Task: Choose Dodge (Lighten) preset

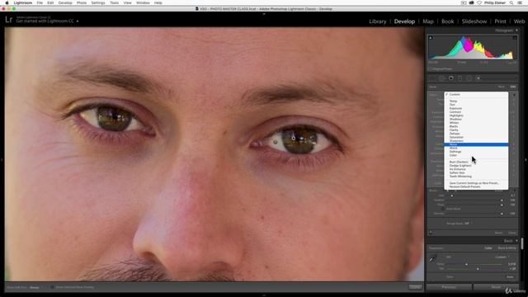Action: (x=476, y=166)
